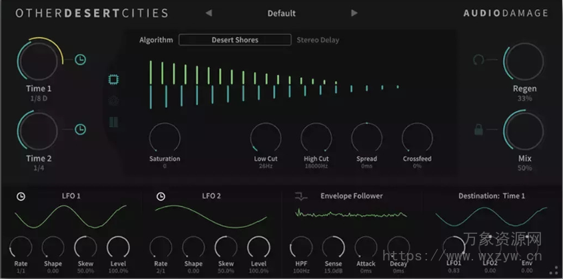Click the LFO 1 Rate knob
The image size is (563, 279).
[21, 247]
